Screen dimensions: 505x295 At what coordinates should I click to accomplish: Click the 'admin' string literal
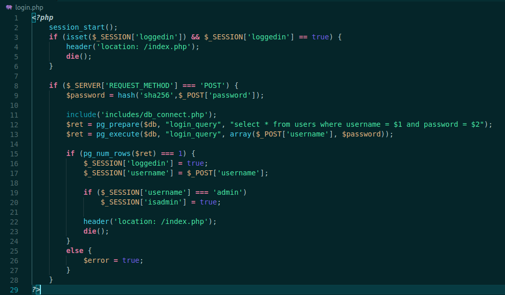[x=227, y=193]
